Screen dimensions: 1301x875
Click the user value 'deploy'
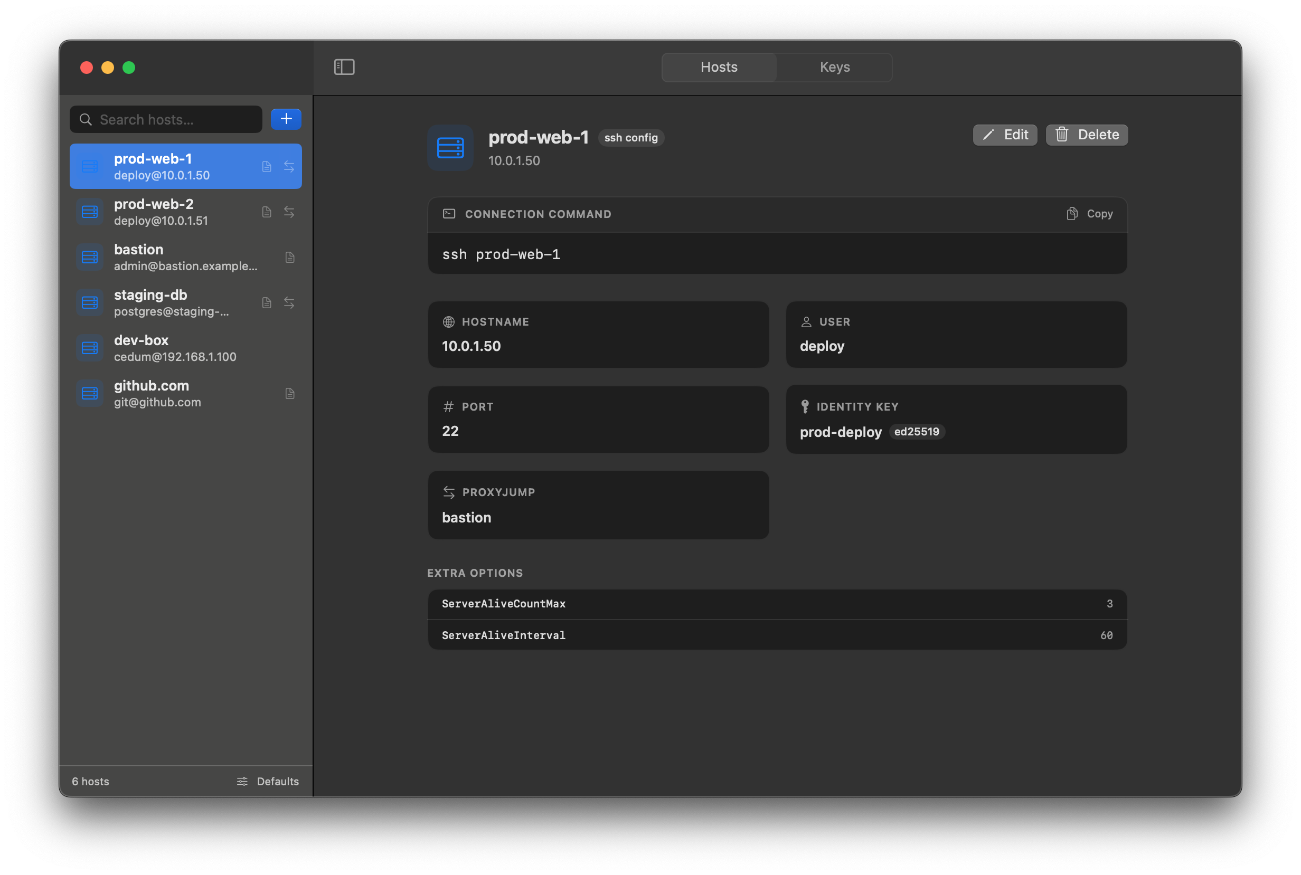[x=822, y=347]
